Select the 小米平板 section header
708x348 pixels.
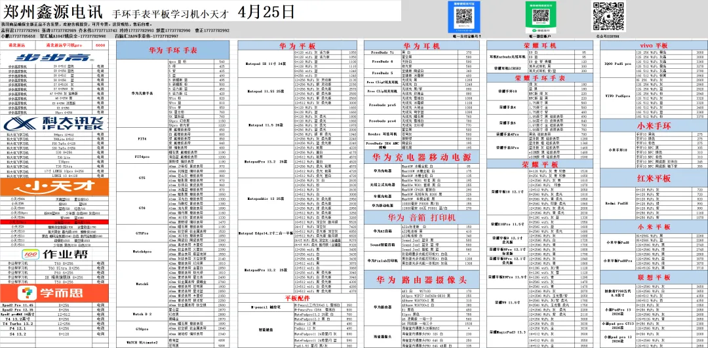click(654, 226)
